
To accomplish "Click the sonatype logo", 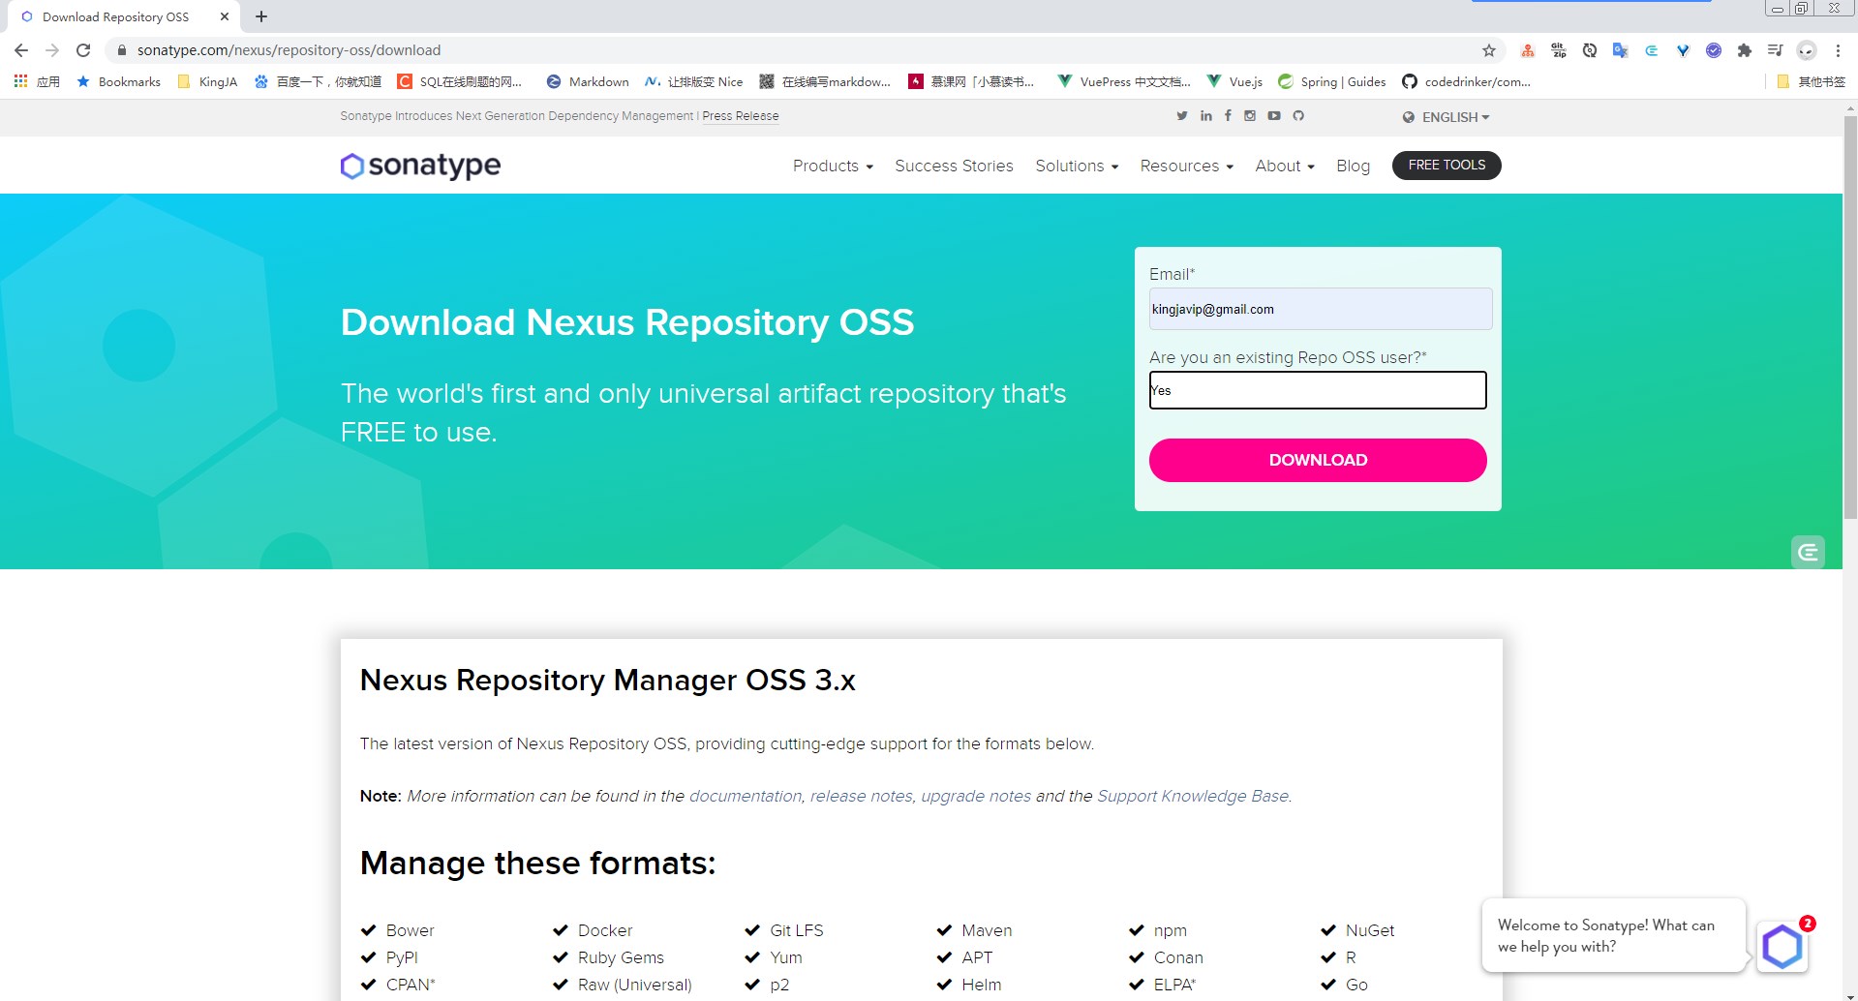I will [420, 166].
